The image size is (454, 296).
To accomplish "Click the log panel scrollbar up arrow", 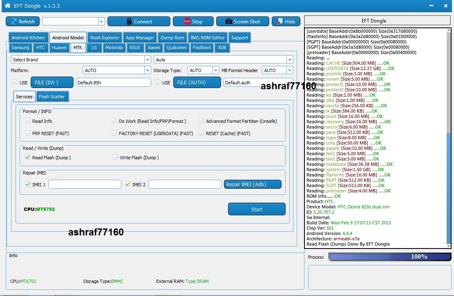I will (449, 30).
